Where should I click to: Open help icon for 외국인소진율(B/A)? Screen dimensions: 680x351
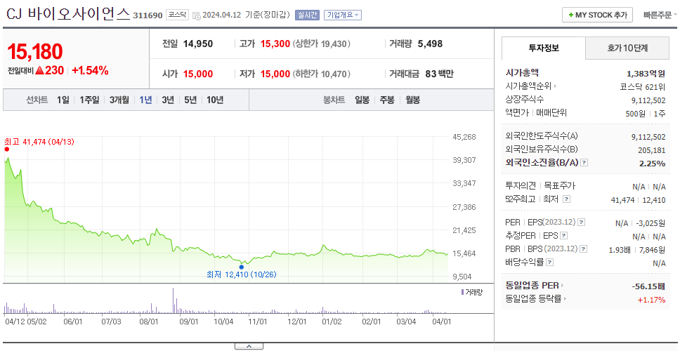tap(584, 162)
